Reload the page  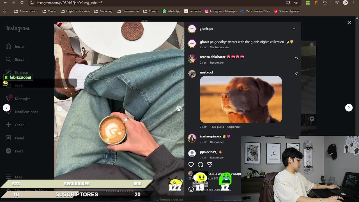(22, 3)
